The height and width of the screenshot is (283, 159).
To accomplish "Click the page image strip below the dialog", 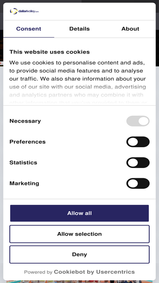I will [x=80, y=282].
